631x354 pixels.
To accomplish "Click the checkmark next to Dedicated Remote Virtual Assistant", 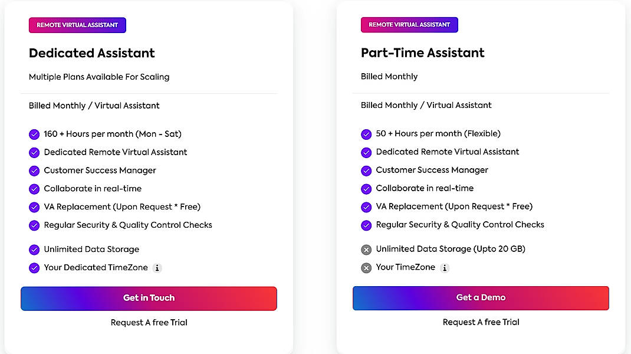I will coord(34,152).
